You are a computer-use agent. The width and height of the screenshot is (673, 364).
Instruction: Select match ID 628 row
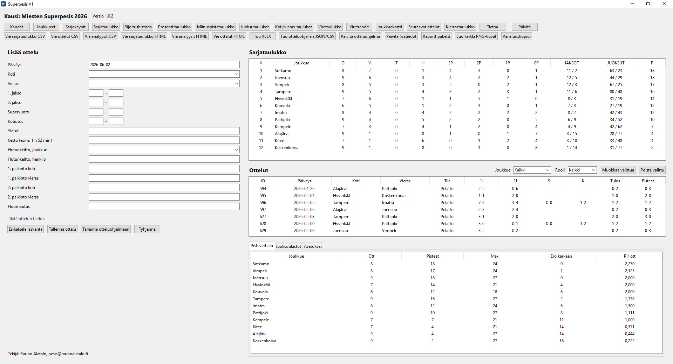pos(457,224)
